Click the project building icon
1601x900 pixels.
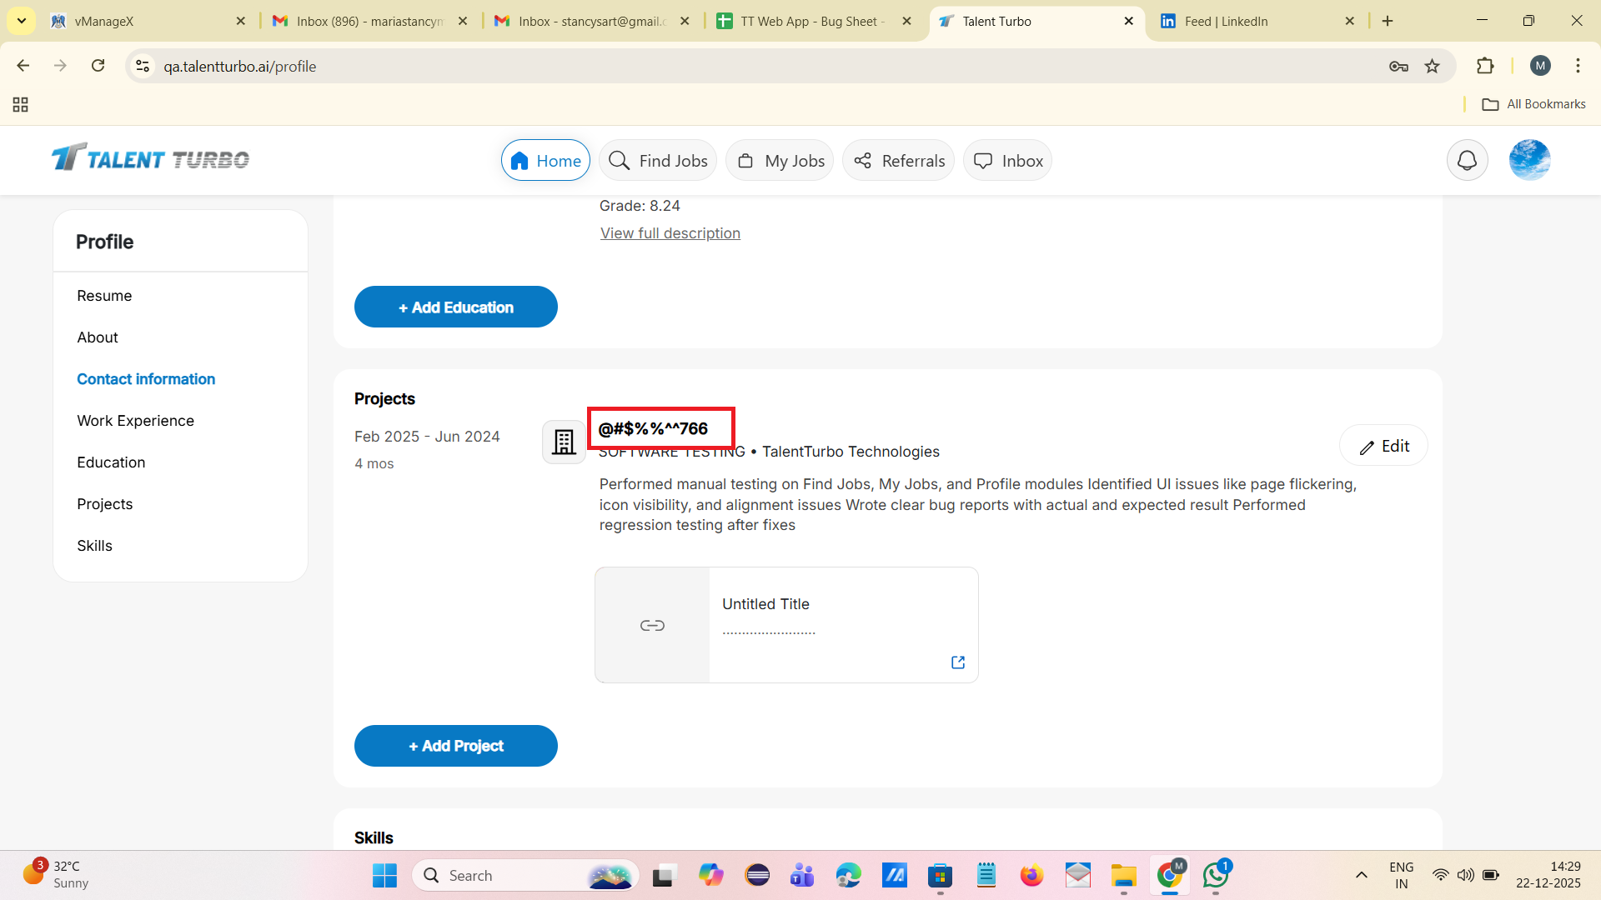[564, 442]
